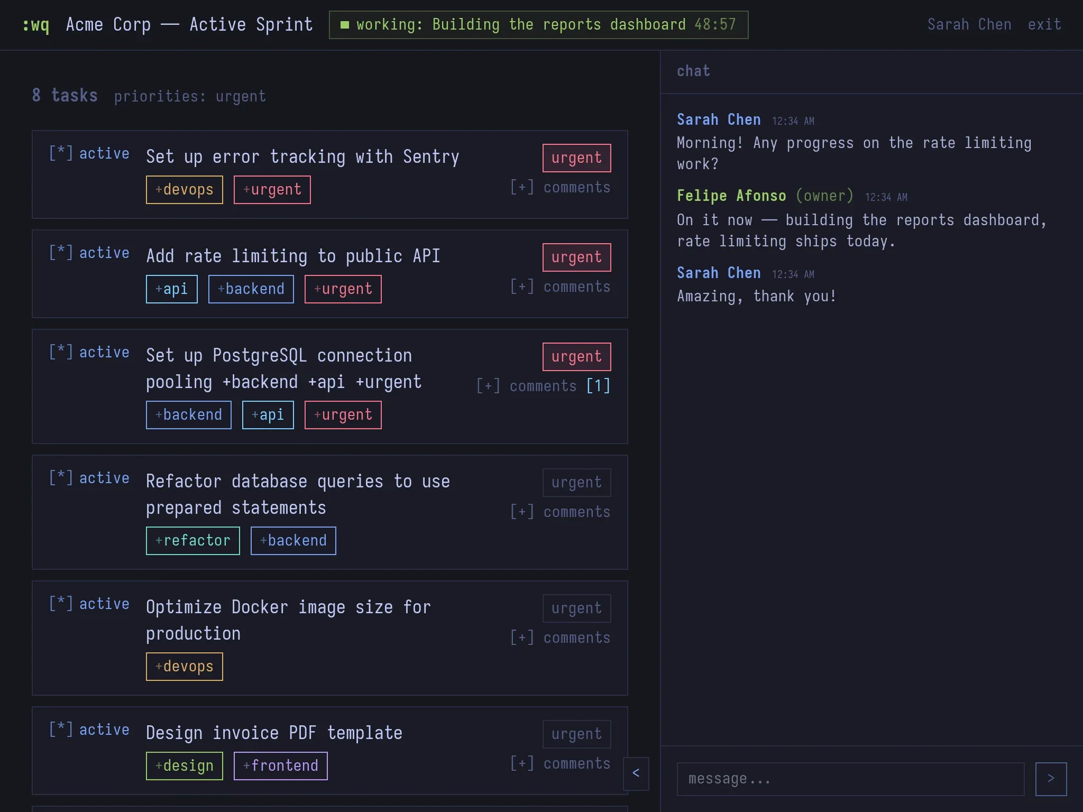
Task: Click +devops tag on Sentry task
Action: tap(185, 190)
